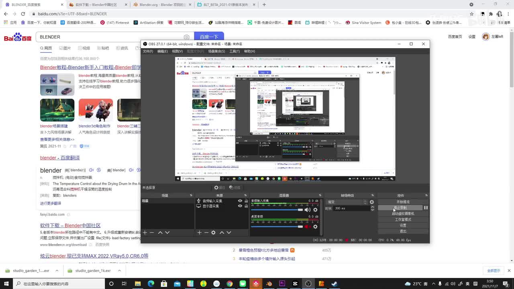Click 开始推流 start streaming button
The image size is (514, 289).
403,202
